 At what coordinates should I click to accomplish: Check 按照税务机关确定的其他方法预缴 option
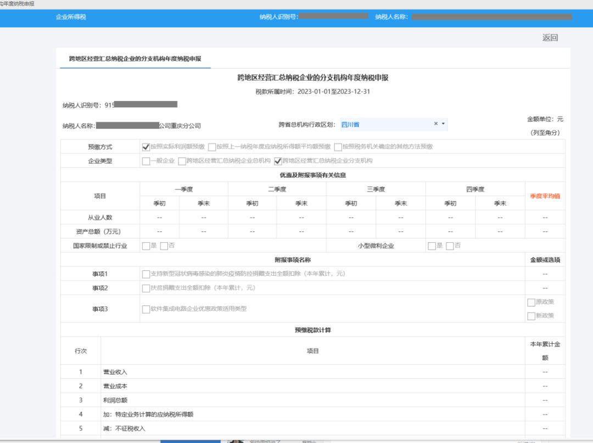pyautogui.click(x=338, y=147)
